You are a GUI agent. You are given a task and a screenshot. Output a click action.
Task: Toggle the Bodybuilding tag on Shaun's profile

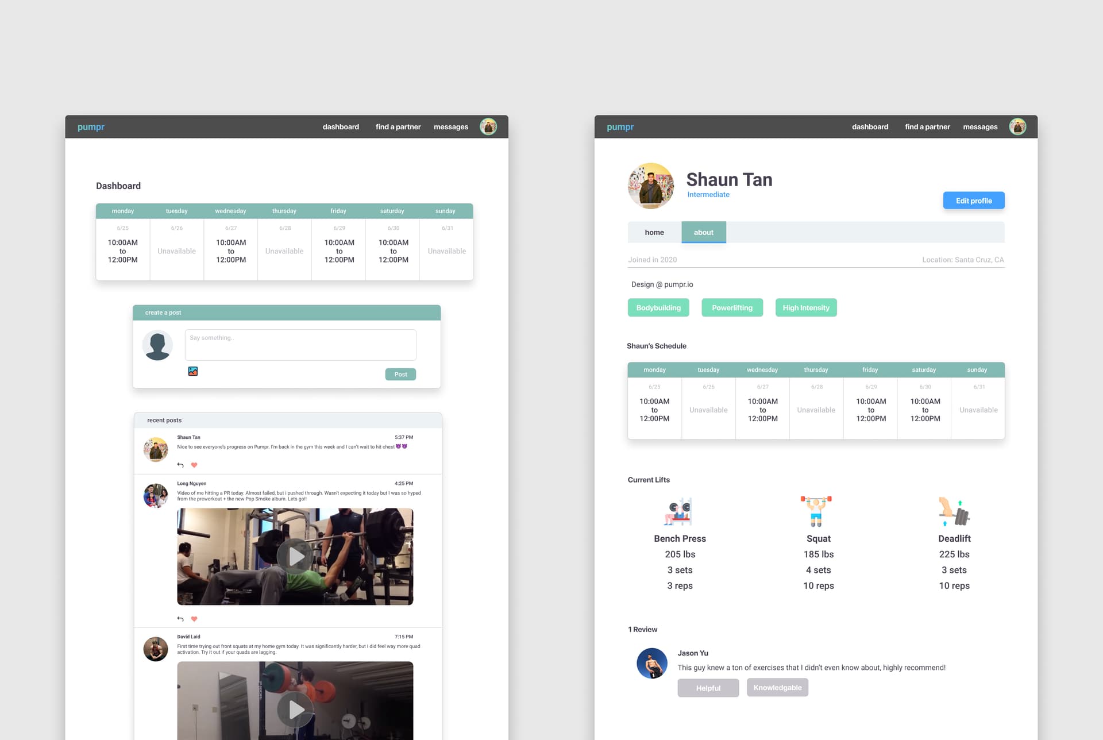[658, 307]
